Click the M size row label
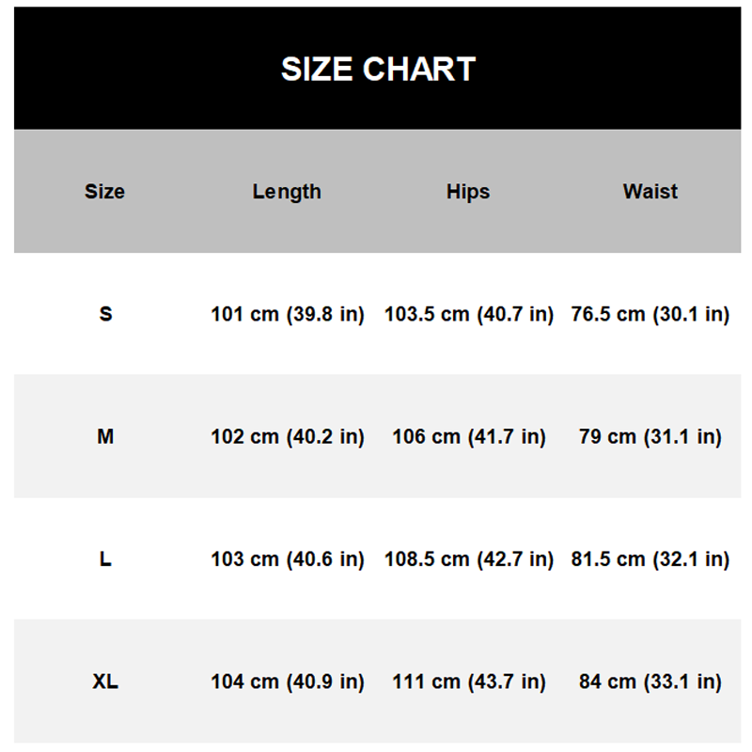This screenshot has height=752, width=752. click(x=105, y=437)
